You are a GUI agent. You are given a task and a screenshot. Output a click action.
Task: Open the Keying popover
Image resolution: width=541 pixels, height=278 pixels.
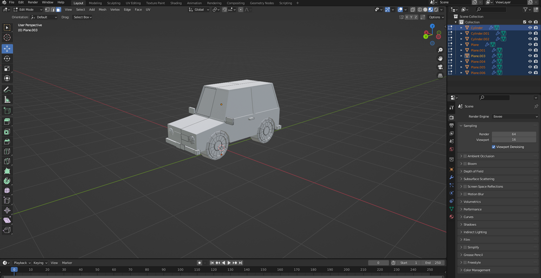[40, 263]
